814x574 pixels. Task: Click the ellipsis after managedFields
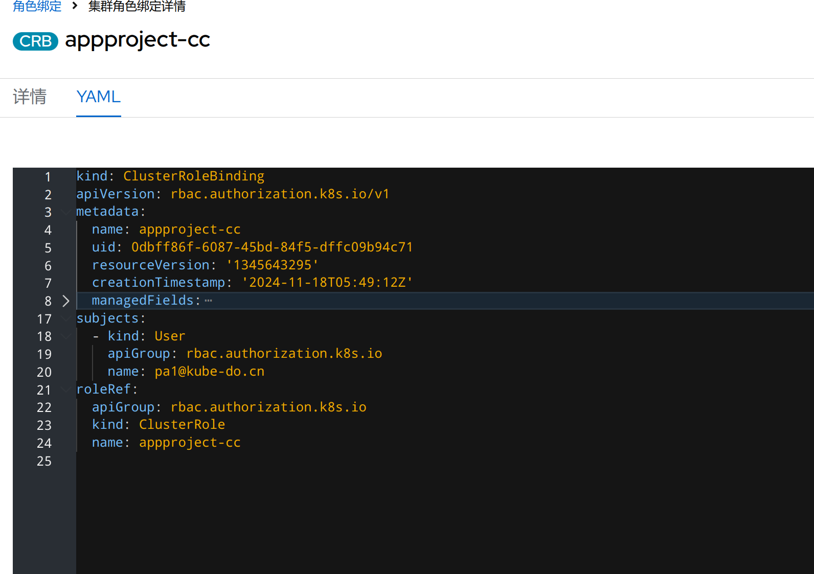[x=208, y=301]
